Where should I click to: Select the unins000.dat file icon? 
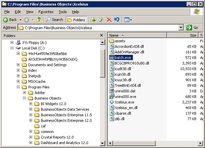[112, 91]
